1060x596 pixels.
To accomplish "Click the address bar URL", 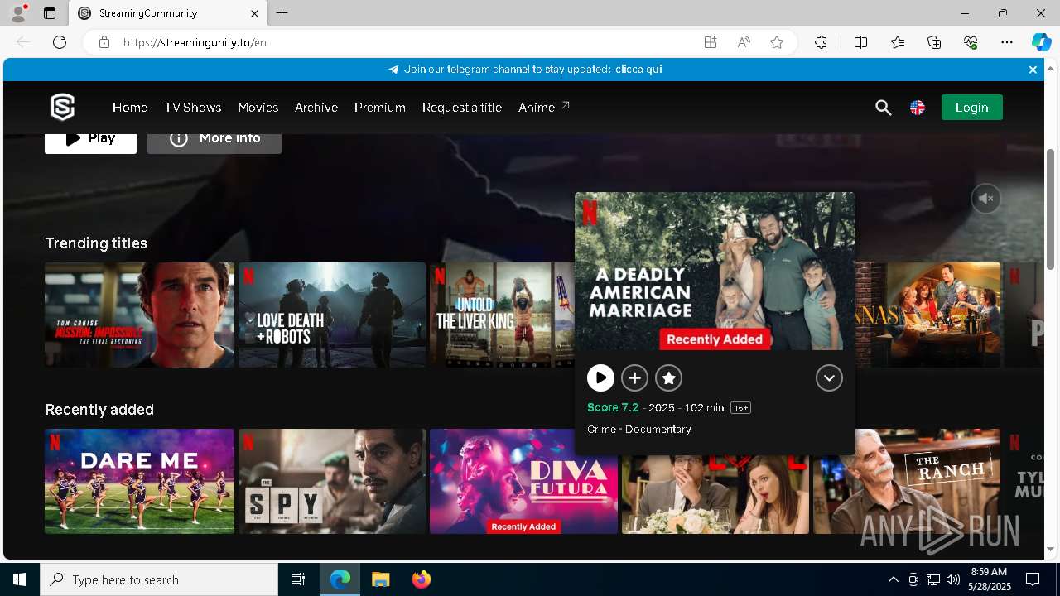I will (195, 42).
